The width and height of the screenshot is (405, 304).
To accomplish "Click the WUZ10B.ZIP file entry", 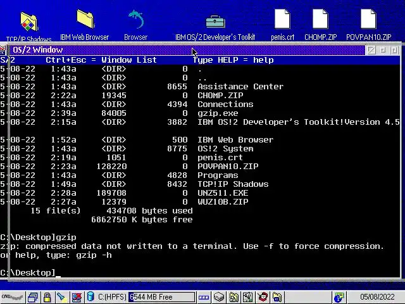I will [223, 201].
